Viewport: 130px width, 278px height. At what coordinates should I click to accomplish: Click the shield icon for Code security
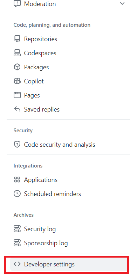tap(17, 145)
